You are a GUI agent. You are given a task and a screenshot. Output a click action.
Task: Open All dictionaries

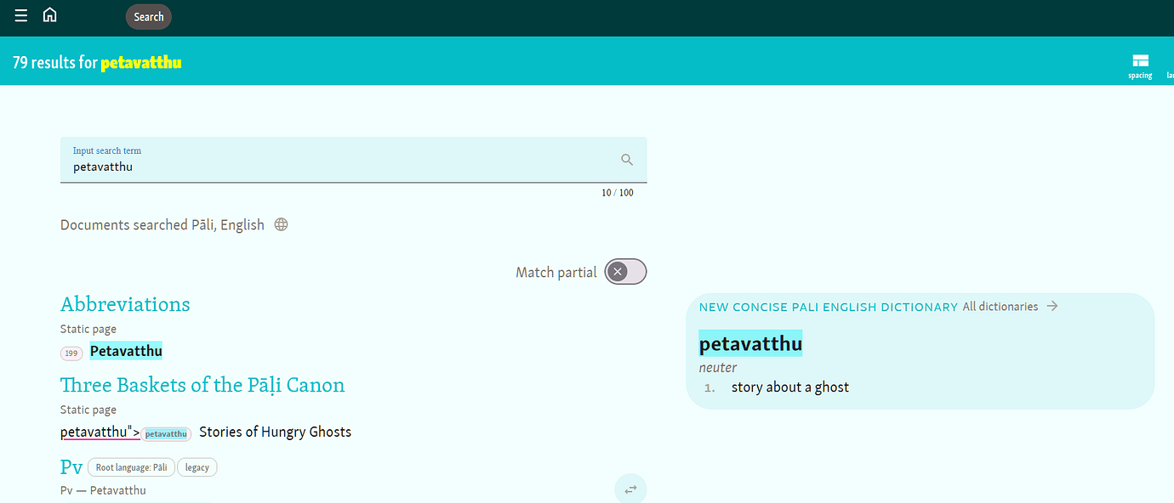1001,306
